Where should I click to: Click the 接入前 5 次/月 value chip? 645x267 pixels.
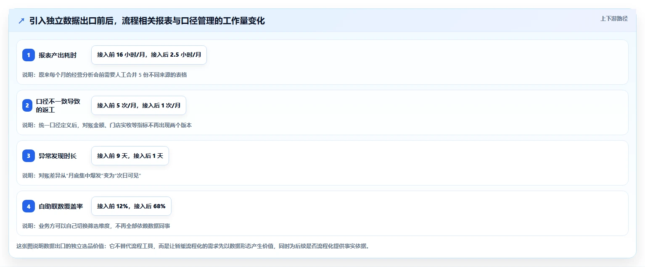[139, 105]
